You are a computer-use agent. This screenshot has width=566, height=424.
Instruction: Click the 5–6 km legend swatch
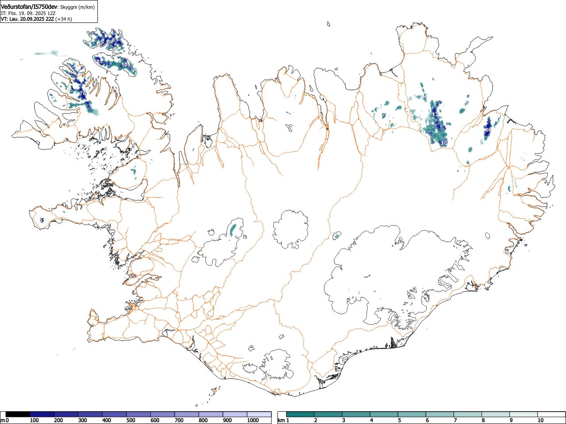412,414
